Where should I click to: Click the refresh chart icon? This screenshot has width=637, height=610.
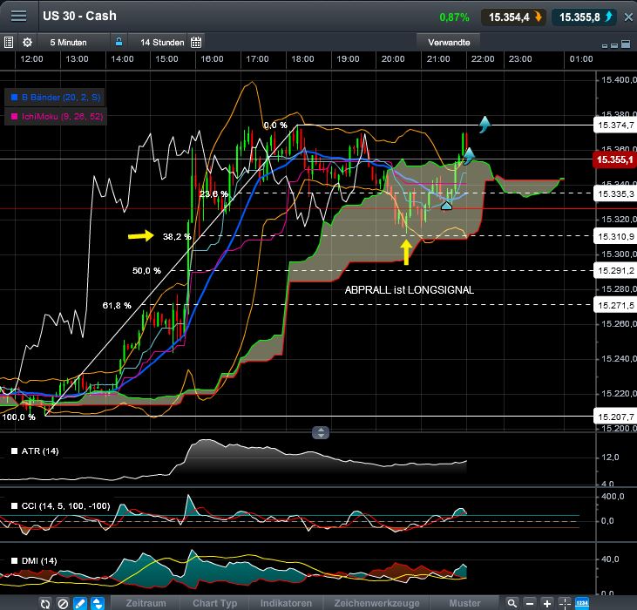click(45, 604)
